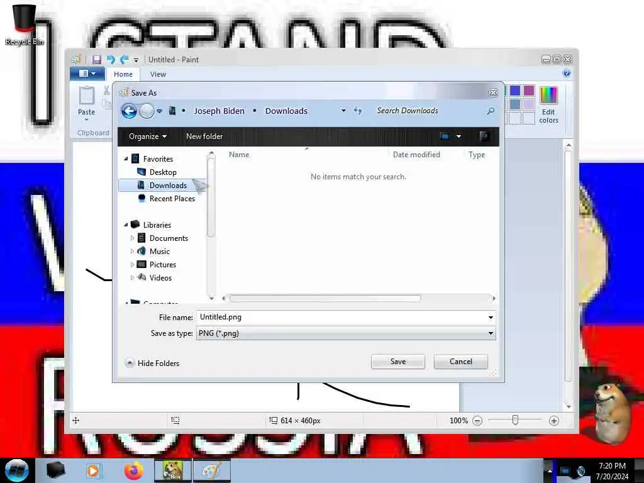Open the more view options arrow
Image resolution: width=644 pixels, height=483 pixels.
(458, 136)
